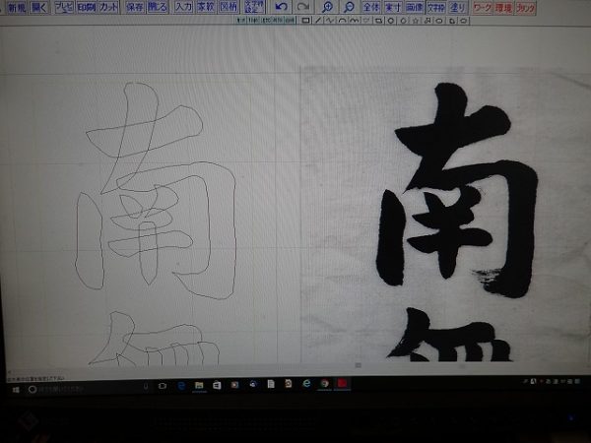Select the circle shape tool
The height and width of the screenshot is (443, 591).
coord(390,21)
